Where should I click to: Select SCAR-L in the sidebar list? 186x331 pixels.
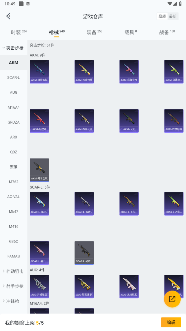[x=14, y=78]
